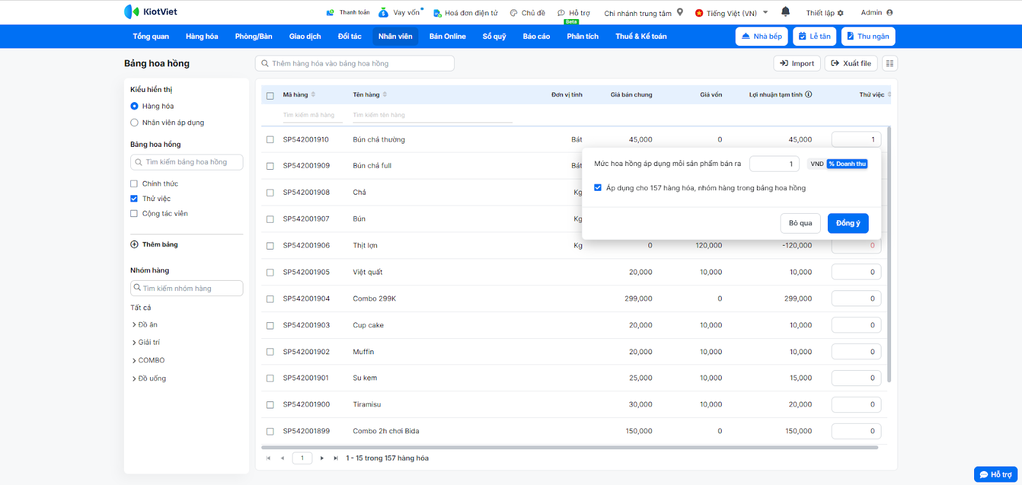Click the Thêm hàng hóa search field
The image size is (1022, 485).
pyautogui.click(x=355, y=63)
